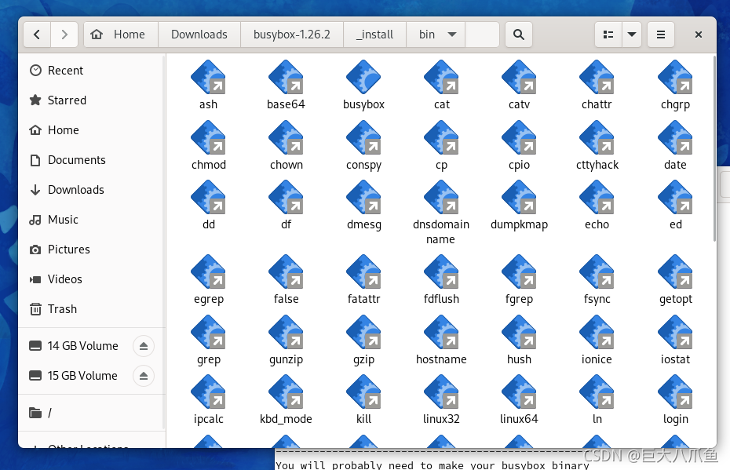
Task: Select the cpio link icon
Action: (519, 138)
